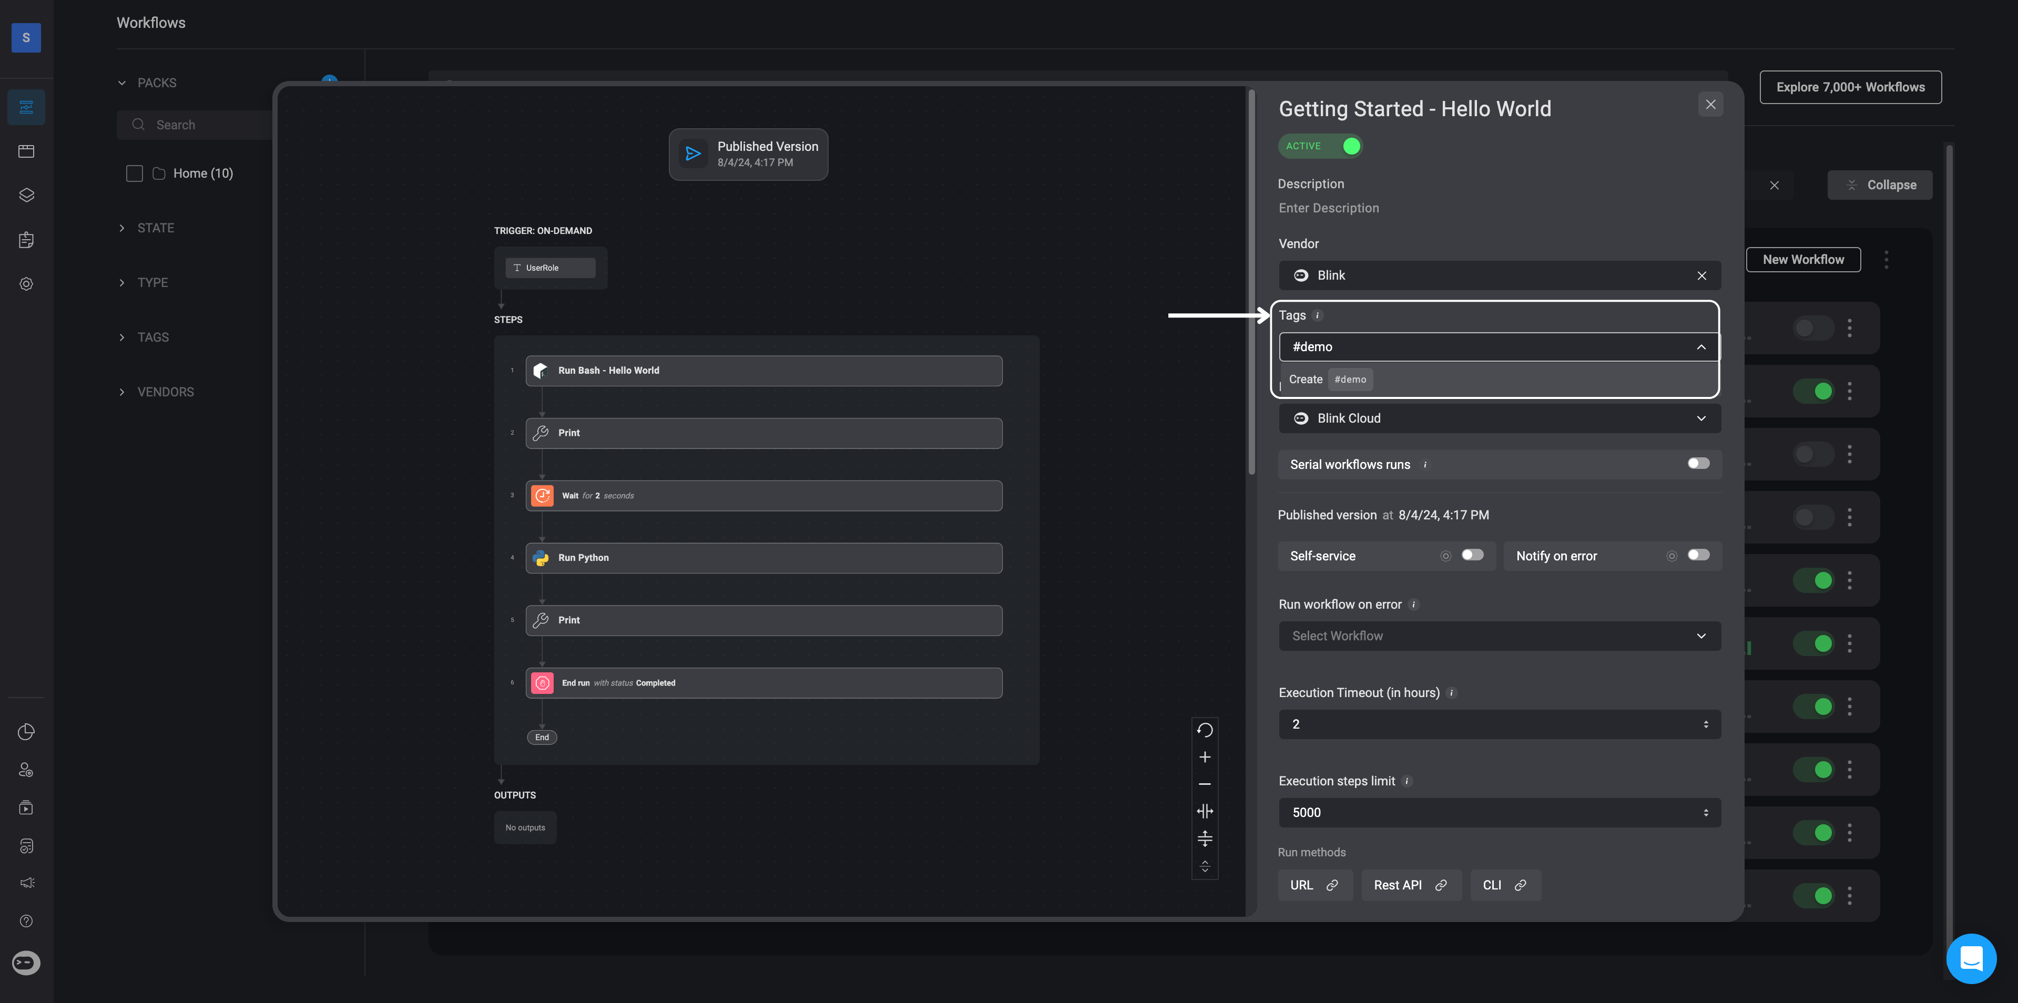Collapse the Tags dropdown chevron
Image resolution: width=2018 pixels, height=1003 pixels.
click(x=1701, y=347)
